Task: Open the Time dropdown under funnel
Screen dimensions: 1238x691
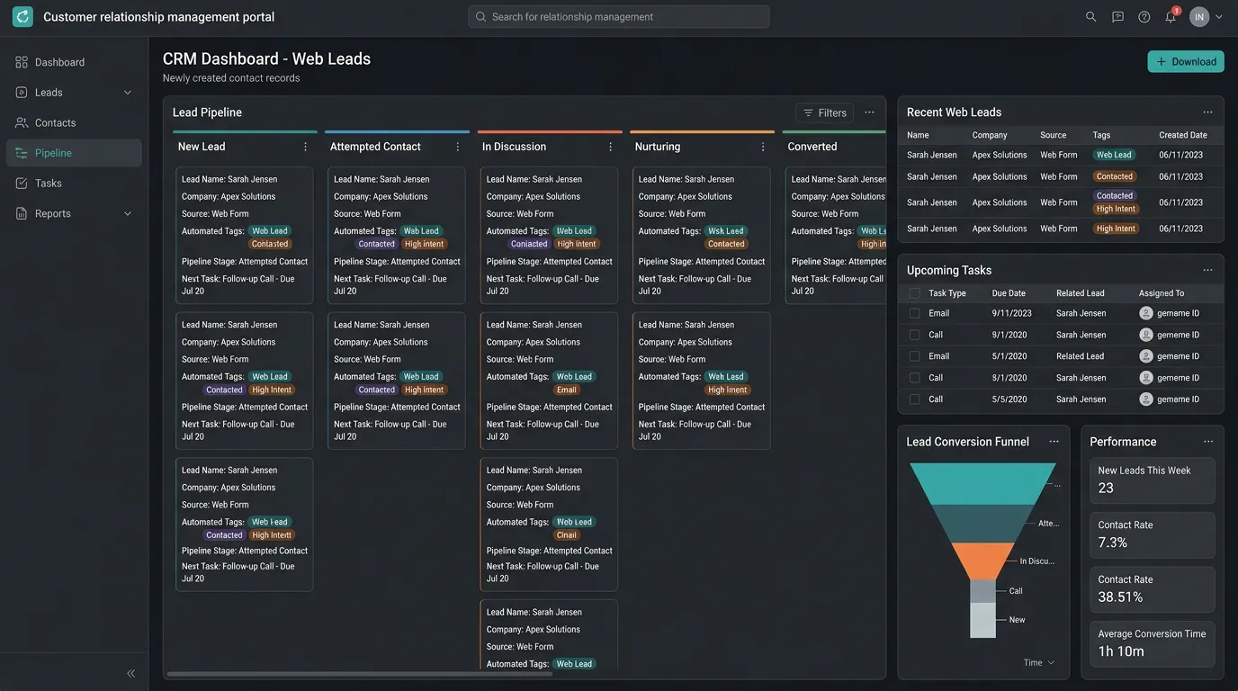Action: (x=1039, y=663)
